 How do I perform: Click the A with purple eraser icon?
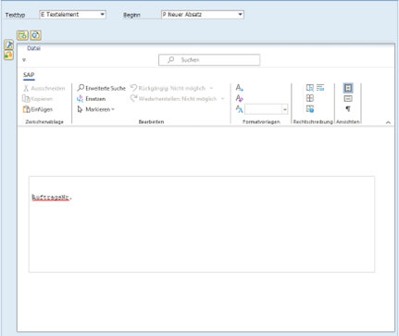click(240, 98)
